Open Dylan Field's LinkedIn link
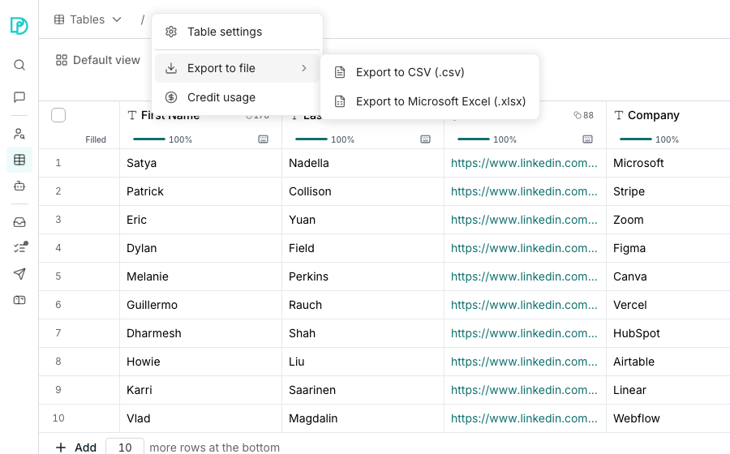The image size is (730, 454). click(524, 248)
